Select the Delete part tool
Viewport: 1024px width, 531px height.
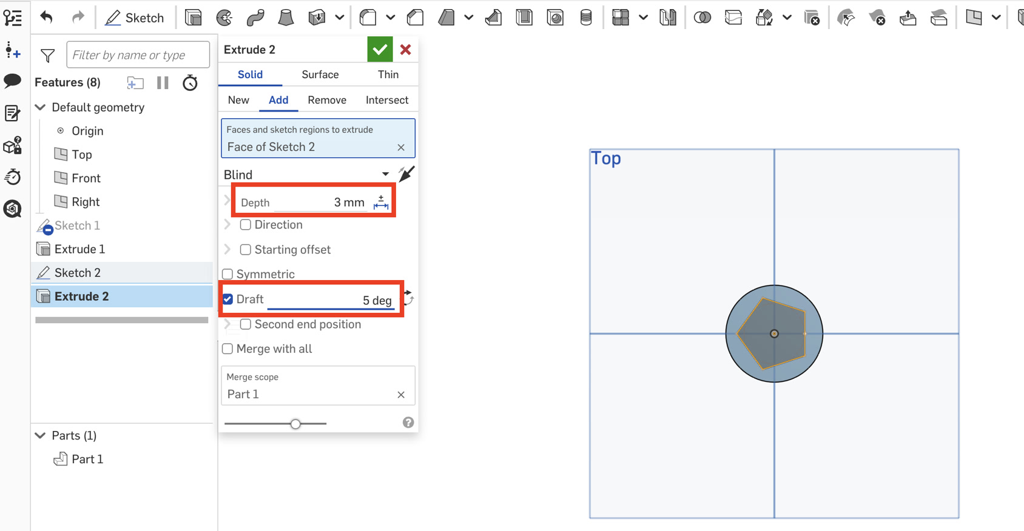tap(812, 18)
